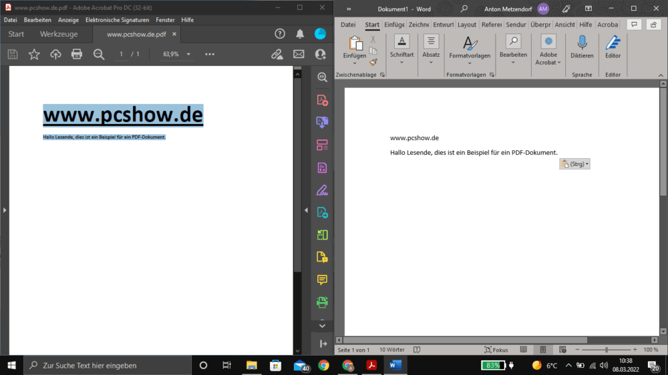Viewport: 668px width, 375px height.
Task: Expand the Absatz paragraph group dropdown
Action: [x=431, y=63]
